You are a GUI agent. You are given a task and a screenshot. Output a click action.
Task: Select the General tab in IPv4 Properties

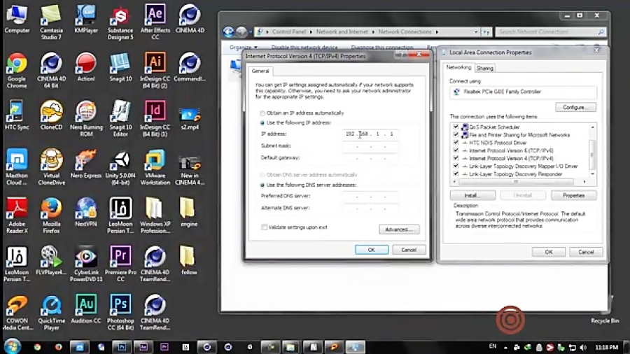260,71
